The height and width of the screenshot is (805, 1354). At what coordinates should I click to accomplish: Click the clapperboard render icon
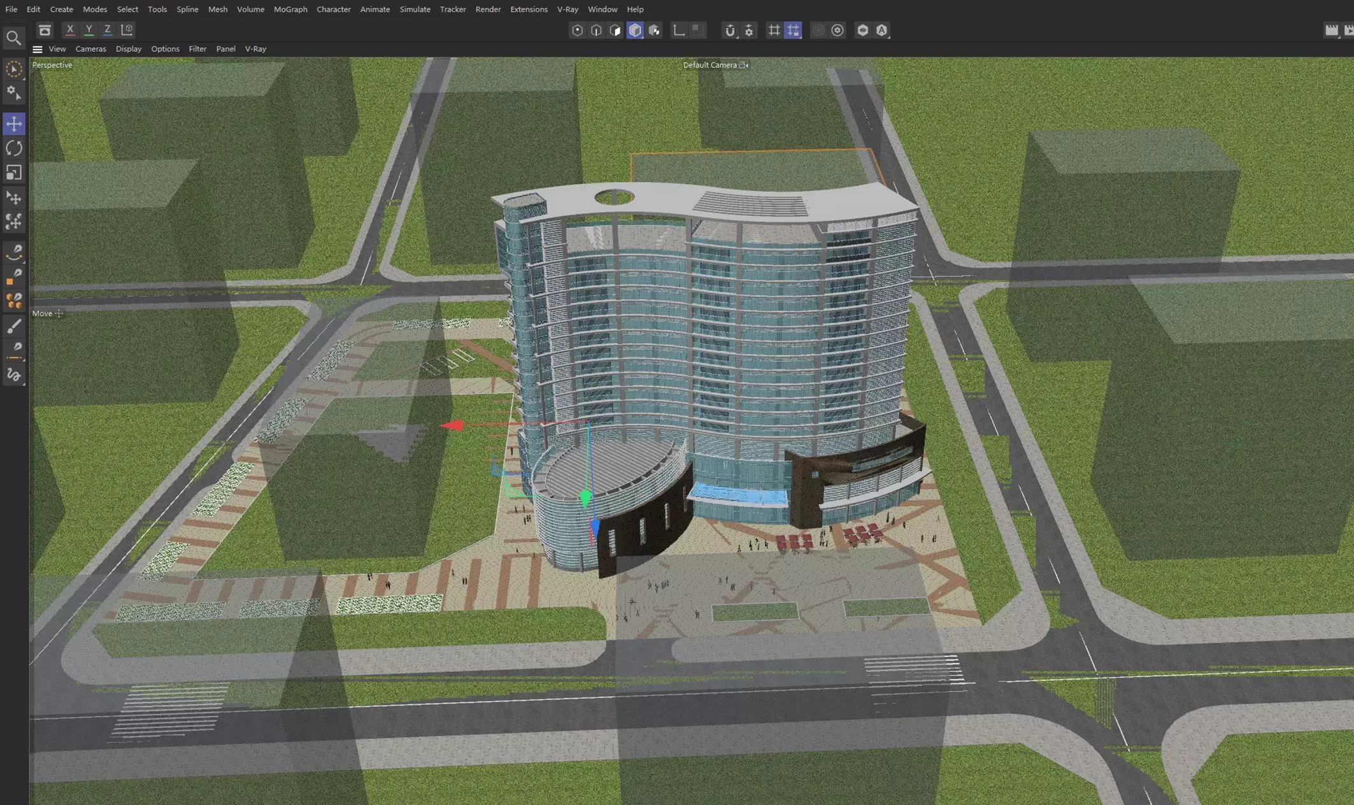(x=1331, y=30)
